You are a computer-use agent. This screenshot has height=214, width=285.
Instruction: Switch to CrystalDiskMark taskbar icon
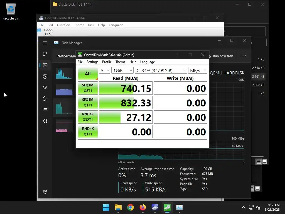point(167,207)
